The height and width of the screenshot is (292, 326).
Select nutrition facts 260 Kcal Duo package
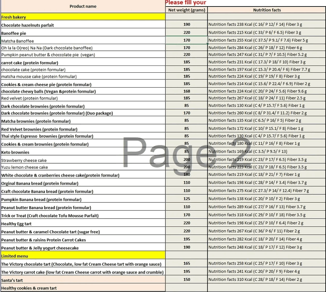pyautogui.click(x=267, y=113)
